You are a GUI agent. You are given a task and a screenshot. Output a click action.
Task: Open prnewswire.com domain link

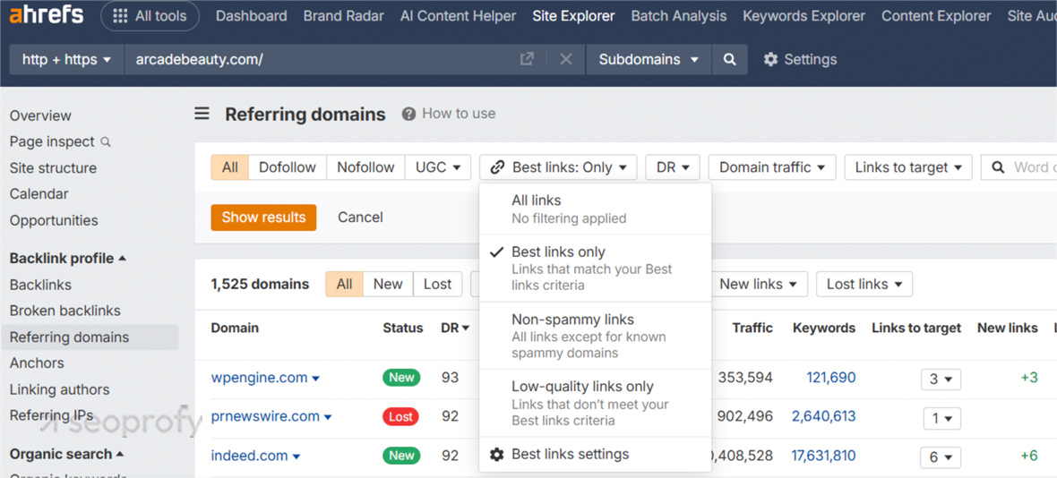pos(266,417)
